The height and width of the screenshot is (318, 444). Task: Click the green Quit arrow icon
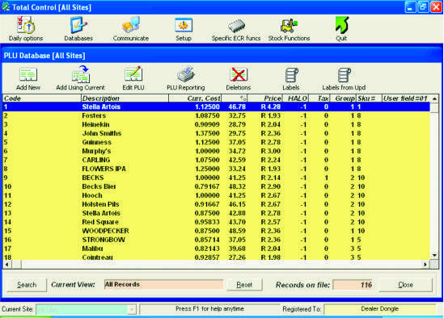pos(341,29)
